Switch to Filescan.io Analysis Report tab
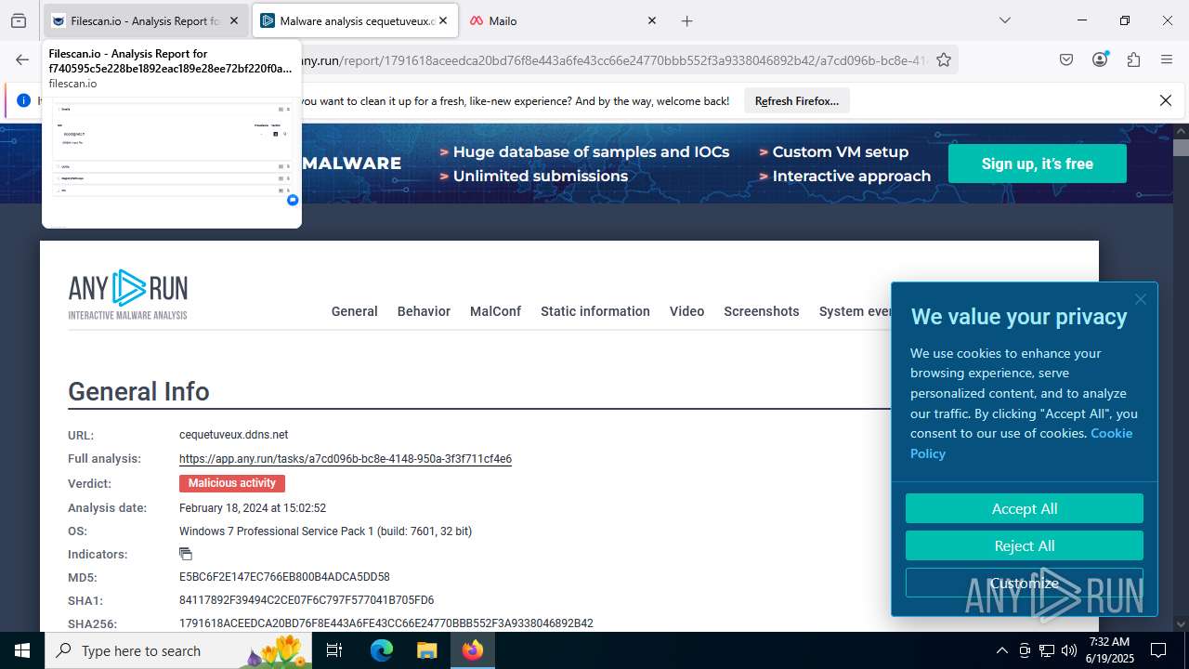The width and height of the screenshot is (1189, 669). pyautogui.click(x=146, y=20)
